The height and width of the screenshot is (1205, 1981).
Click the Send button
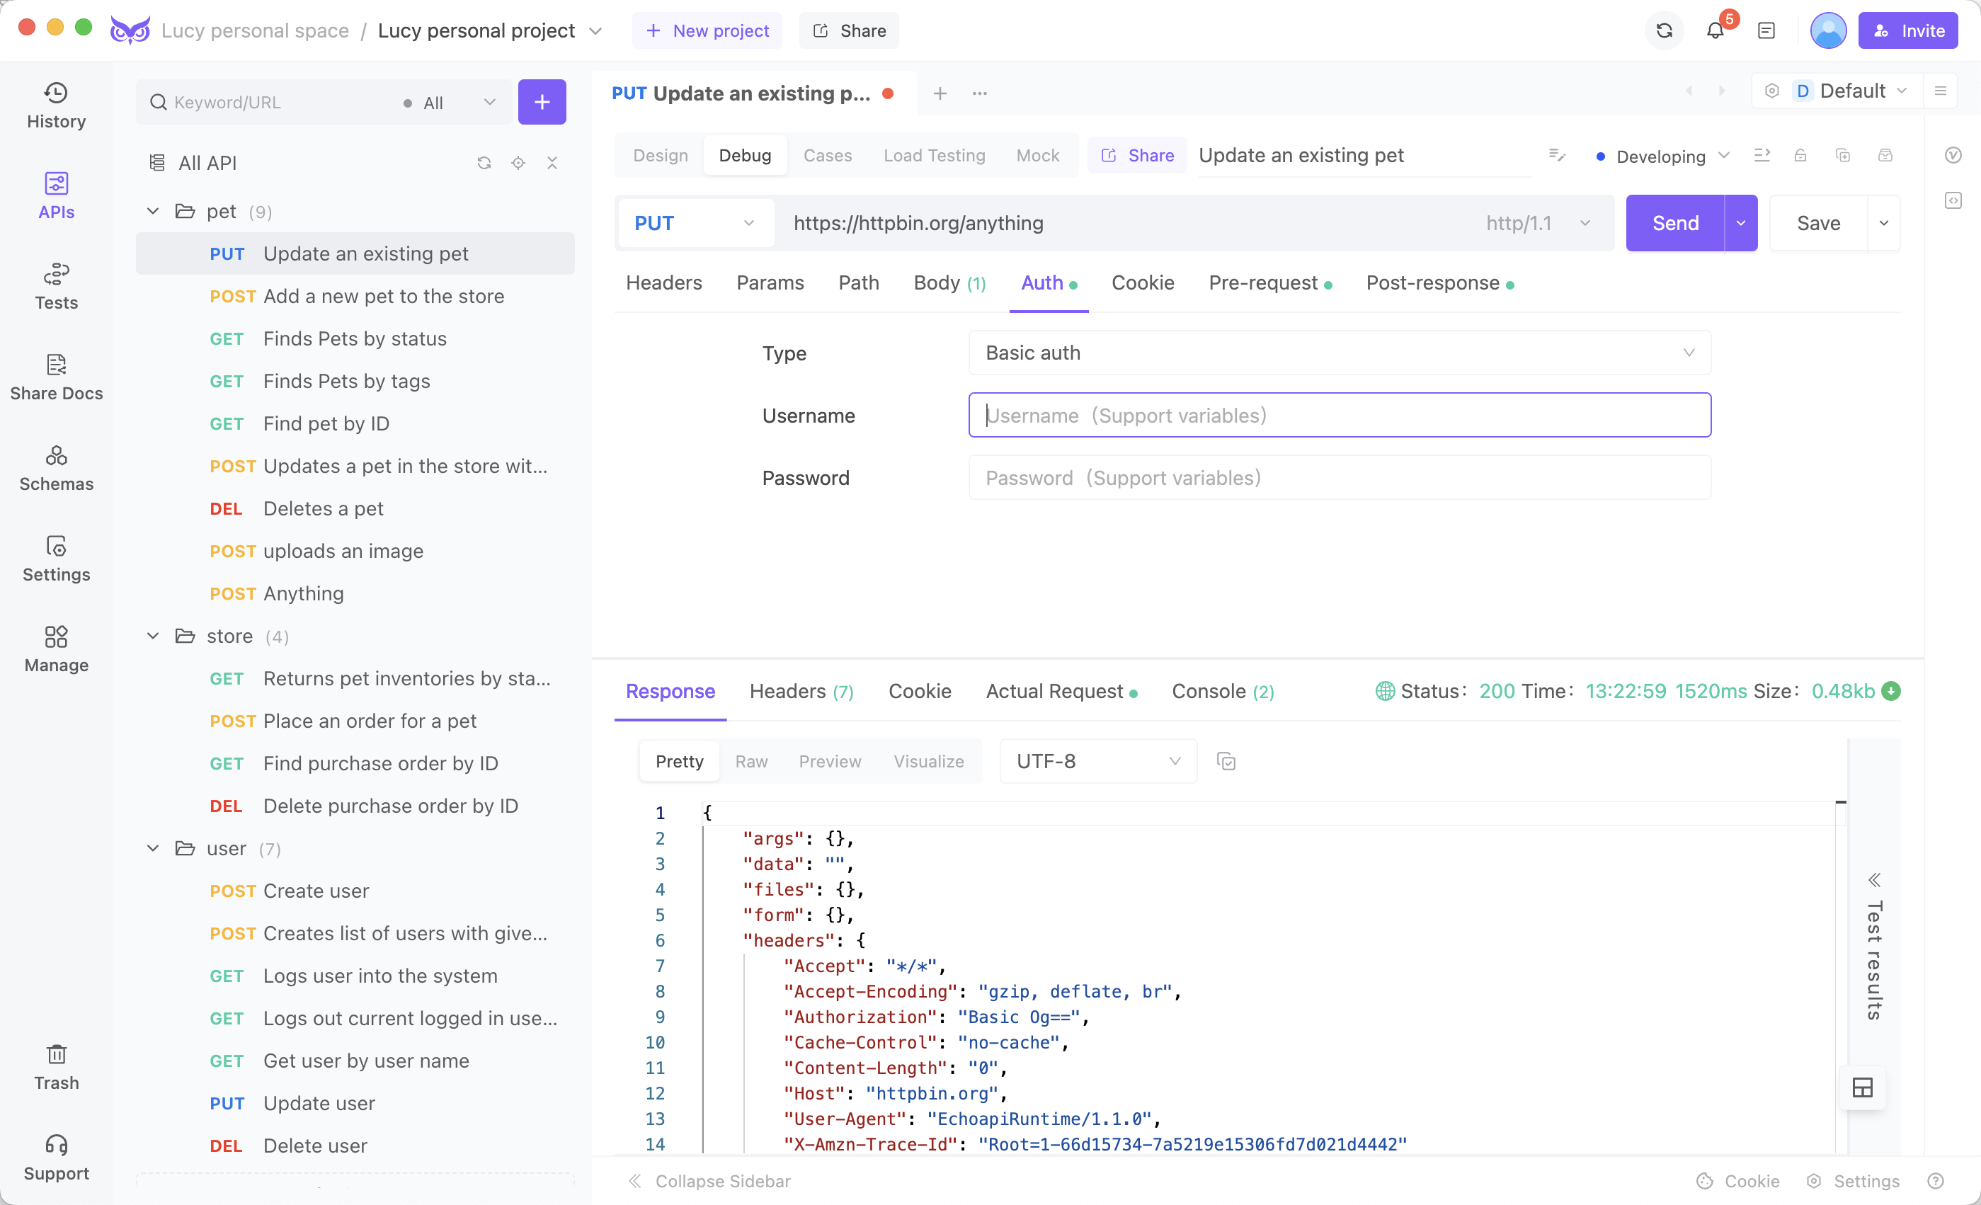(1675, 222)
